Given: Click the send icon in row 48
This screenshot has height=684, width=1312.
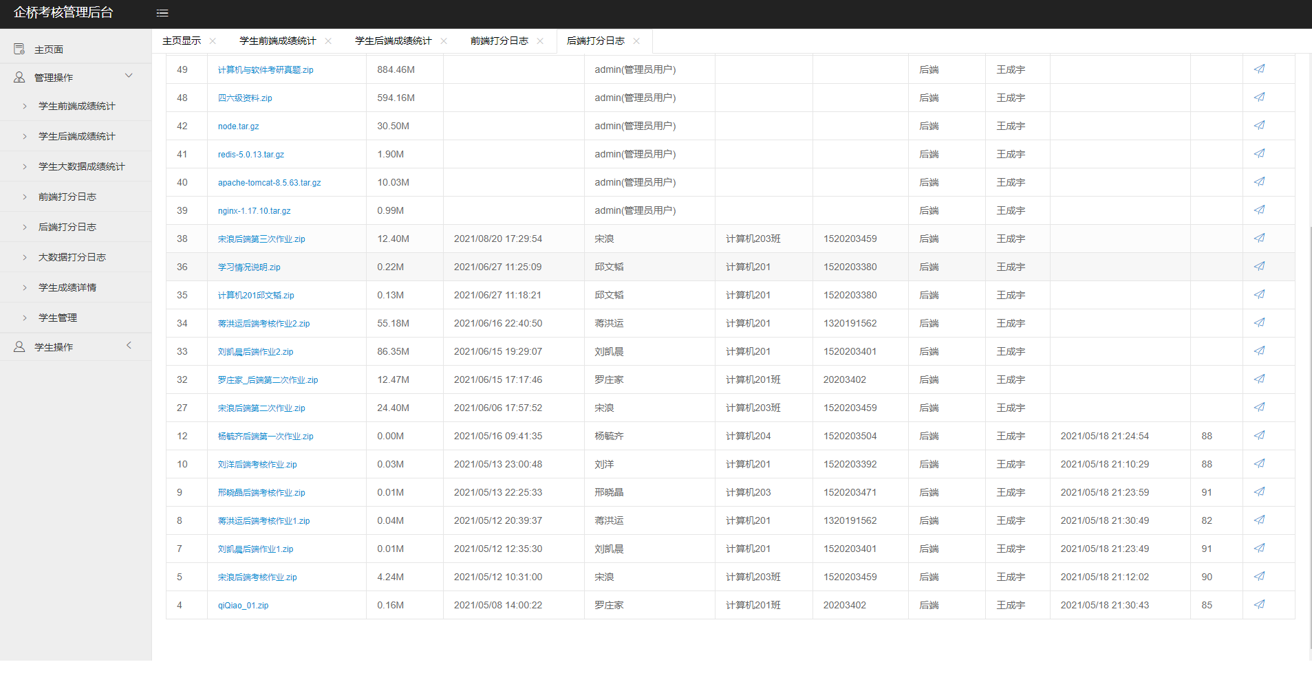Looking at the screenshot, I should pos(1259,97).
